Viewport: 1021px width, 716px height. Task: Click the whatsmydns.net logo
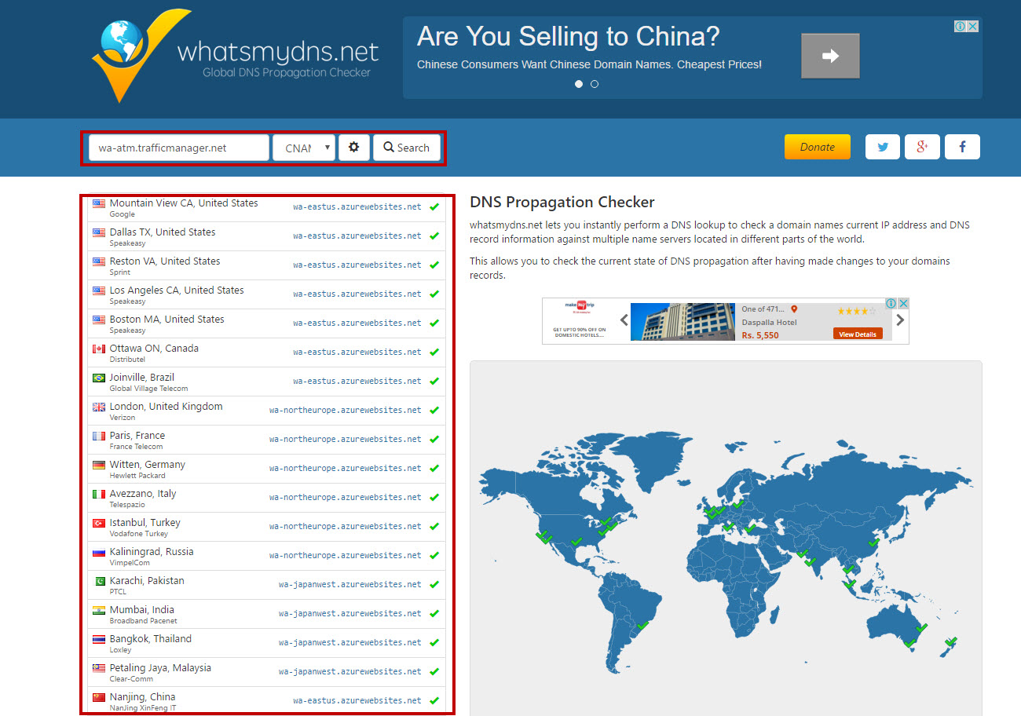235,56
